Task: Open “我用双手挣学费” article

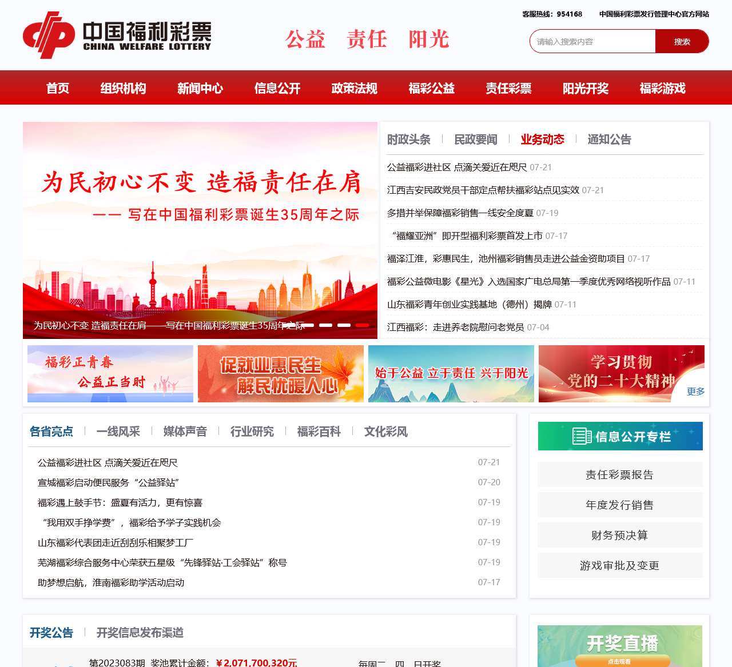Action: click(x=129, y=522)
